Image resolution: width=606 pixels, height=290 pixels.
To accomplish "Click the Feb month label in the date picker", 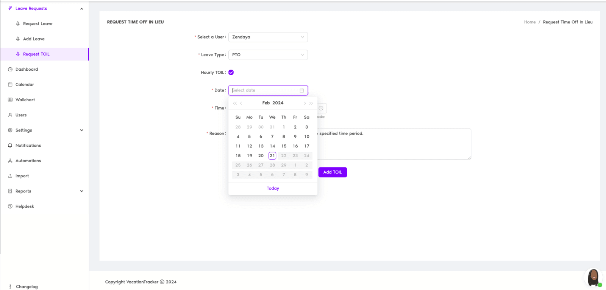I will coord(266,103).
